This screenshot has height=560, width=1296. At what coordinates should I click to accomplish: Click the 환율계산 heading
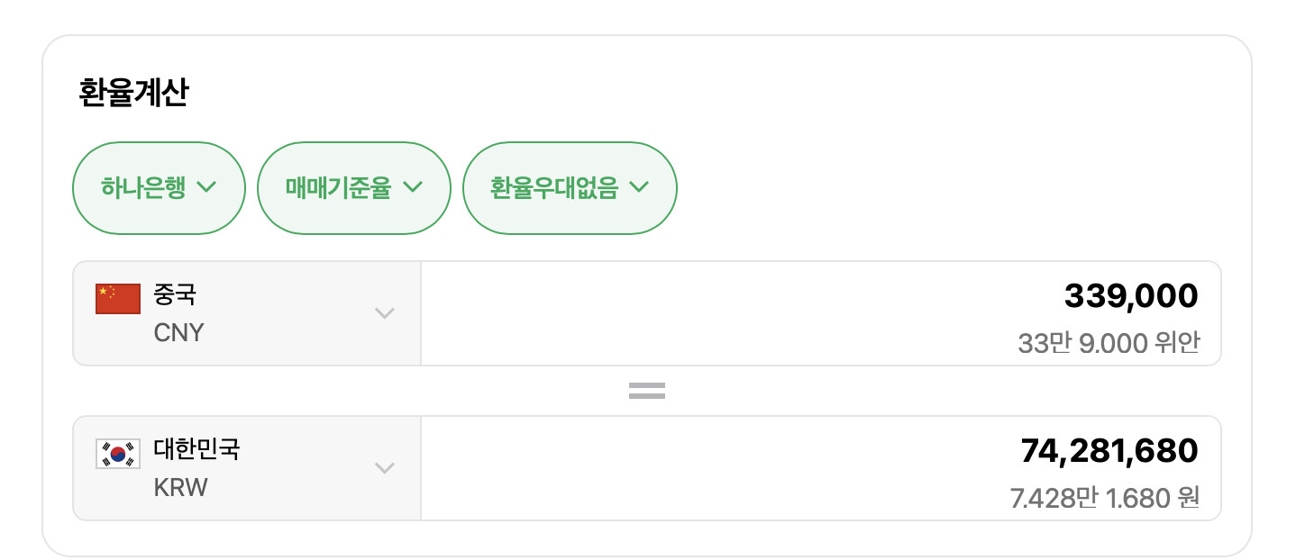pos(133,94)
